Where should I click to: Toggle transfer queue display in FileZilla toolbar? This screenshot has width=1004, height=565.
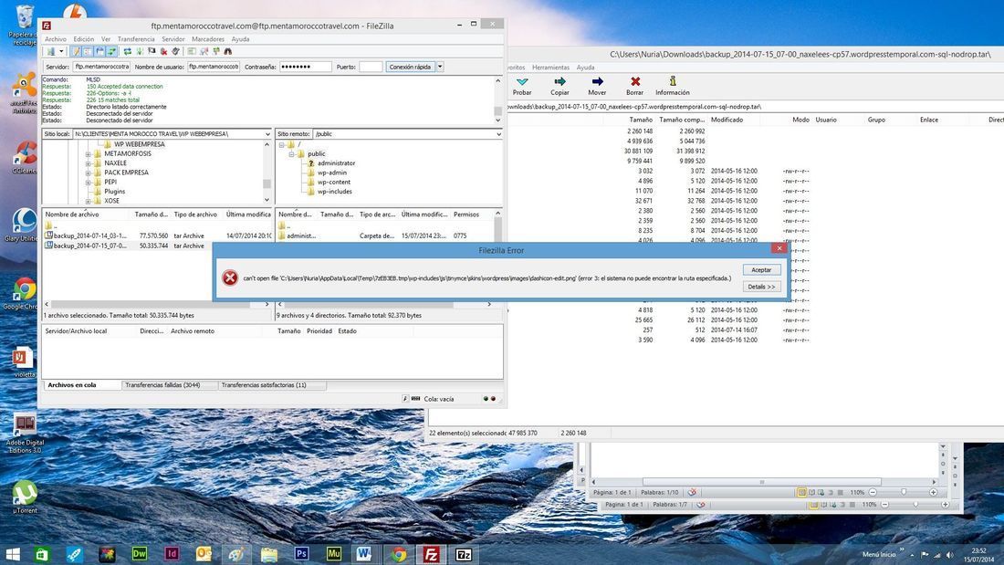pyautogui.click(x=112, y=51)
